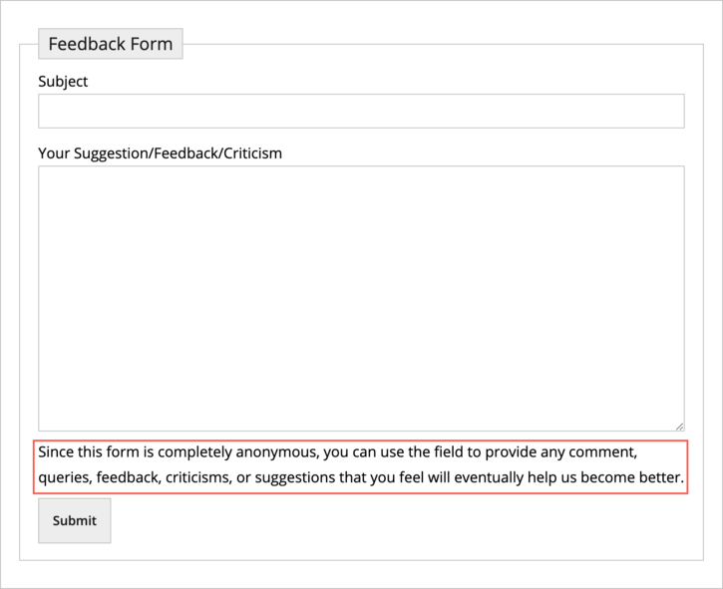The height and width of the screenshot is (589, 723).
Task: Click the word 'Form' in the legend
Action: pyautogui.click(x=152, y=44)
